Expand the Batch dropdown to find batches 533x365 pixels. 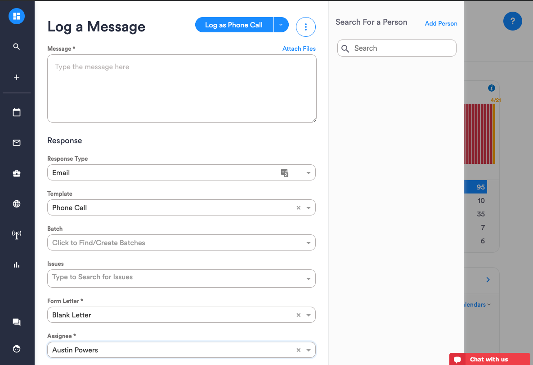309,242
